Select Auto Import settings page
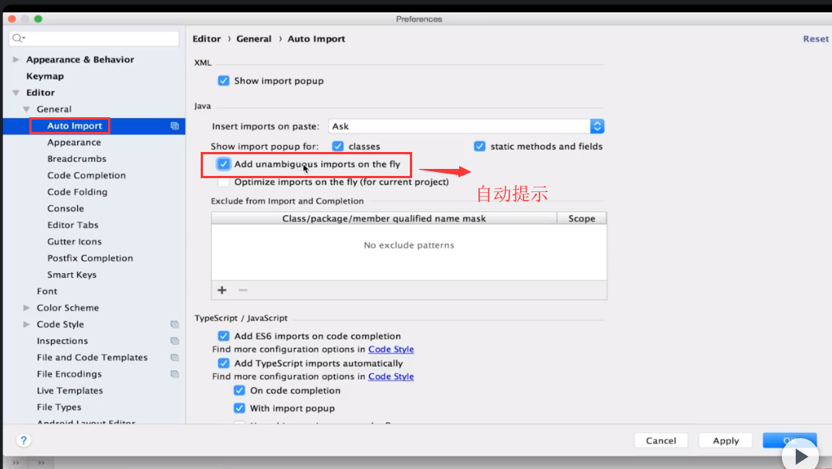 [x=74, y=126]
